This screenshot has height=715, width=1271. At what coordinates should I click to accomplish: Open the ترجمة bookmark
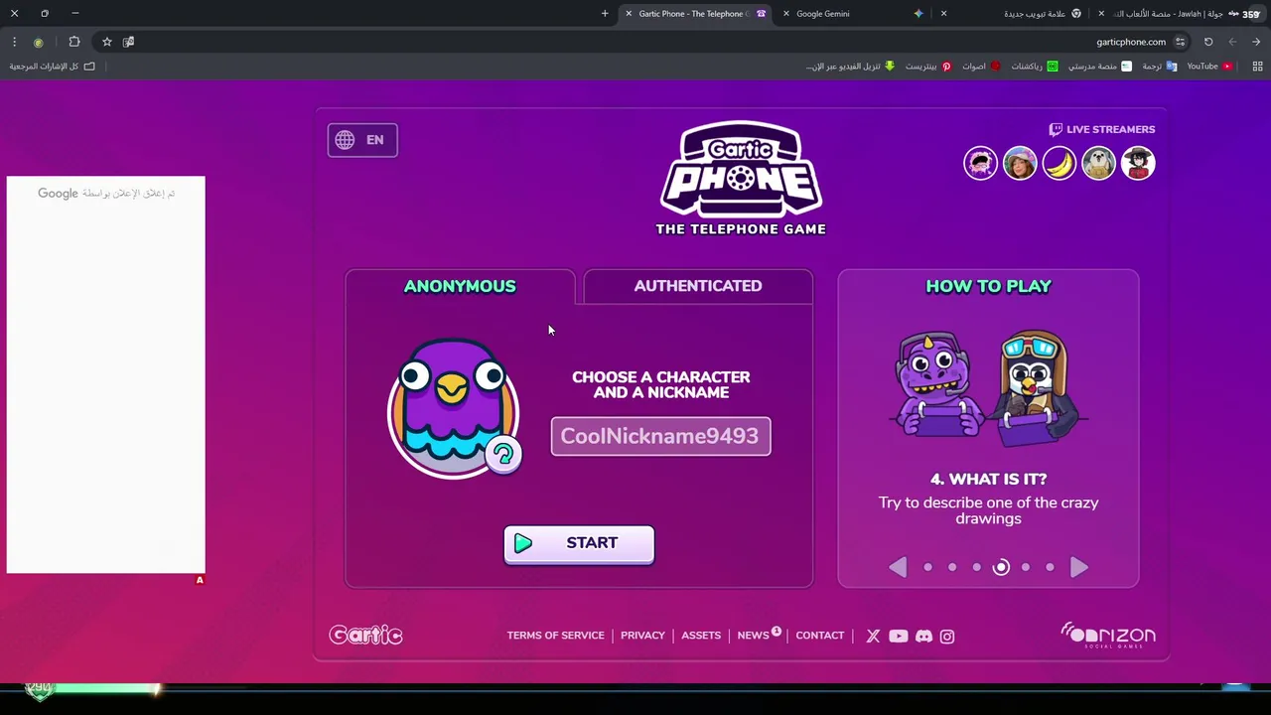click(1159, 67)
